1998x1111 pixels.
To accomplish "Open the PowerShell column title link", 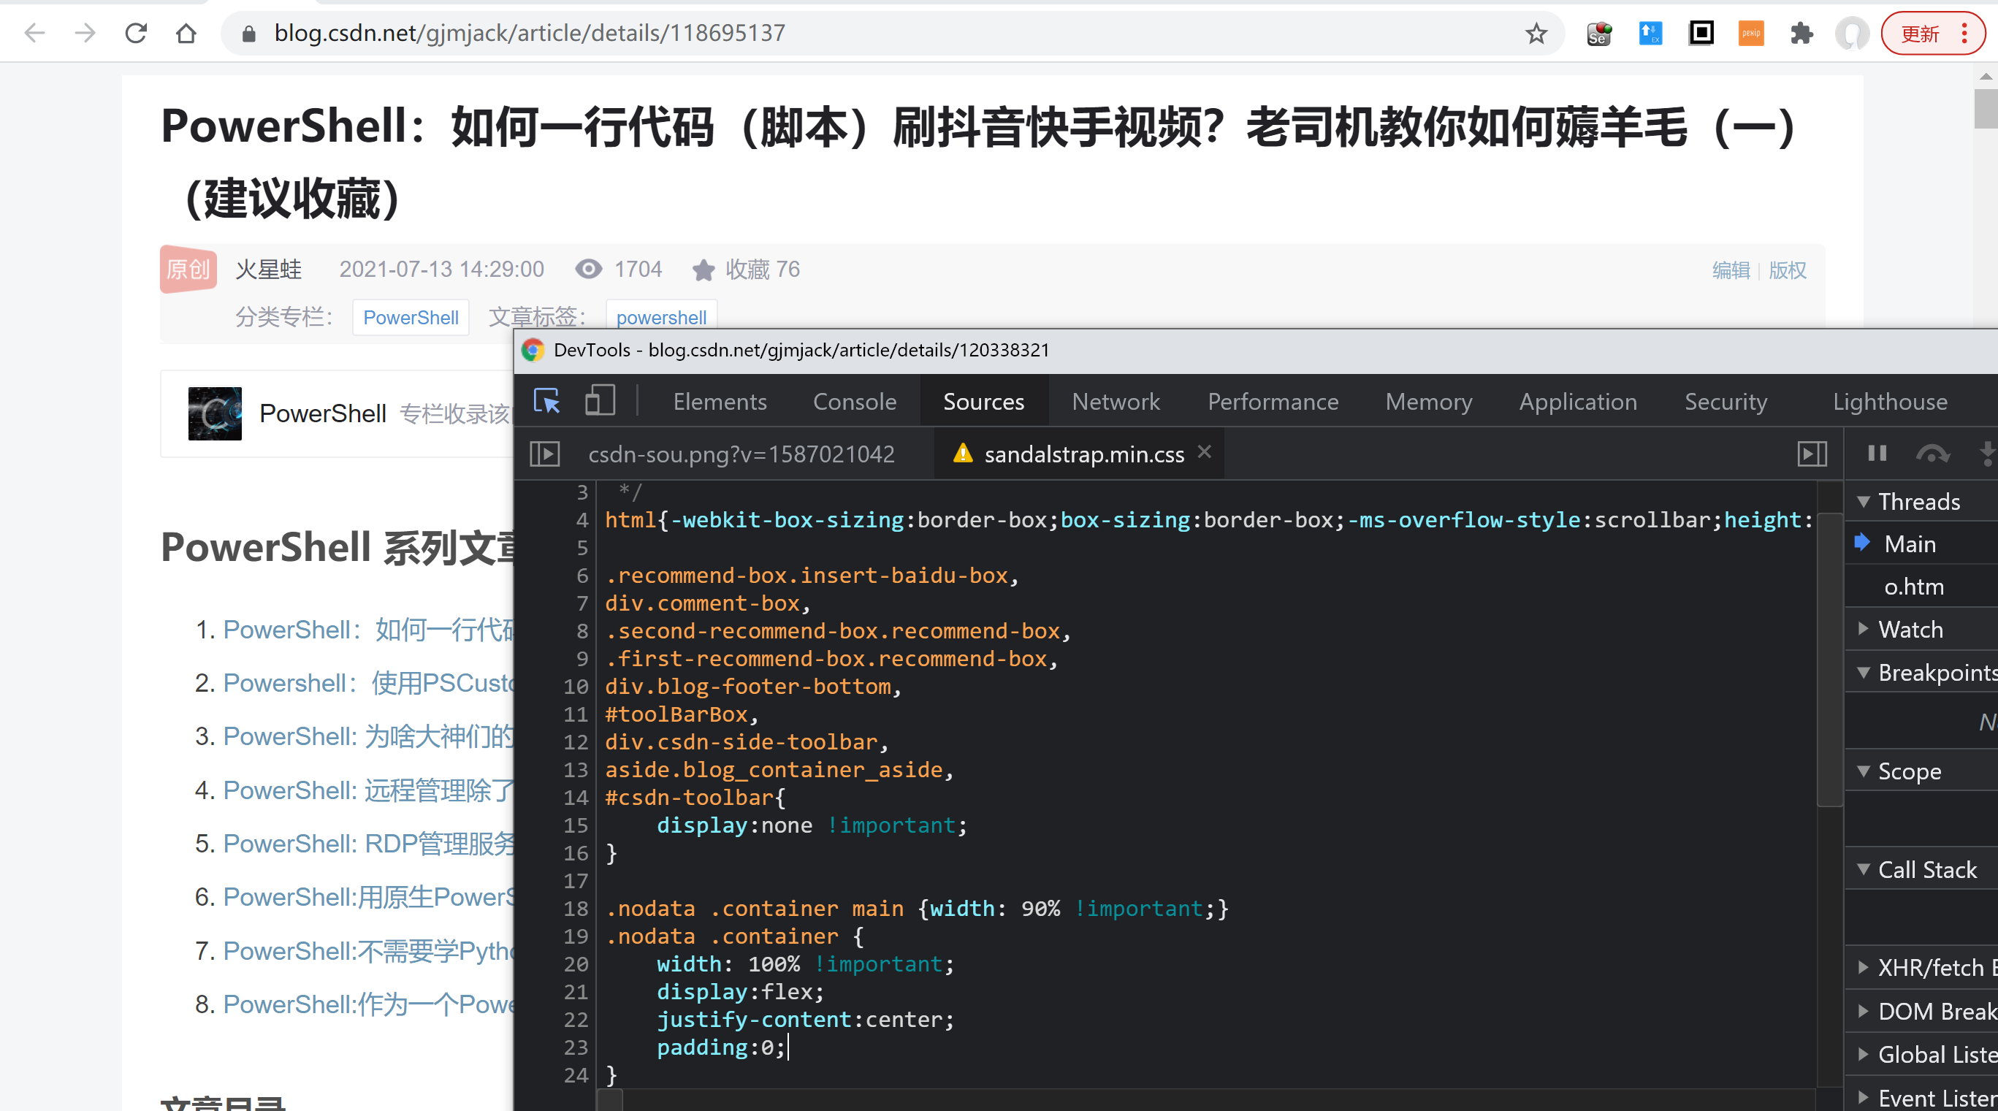I will pos(323,414).
